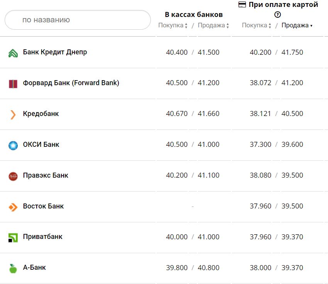Sort by cash desk Покупка column
Image resolution: width=328 pixels, height=284 pixels.
pyautogui.click(x=173, y=25)
